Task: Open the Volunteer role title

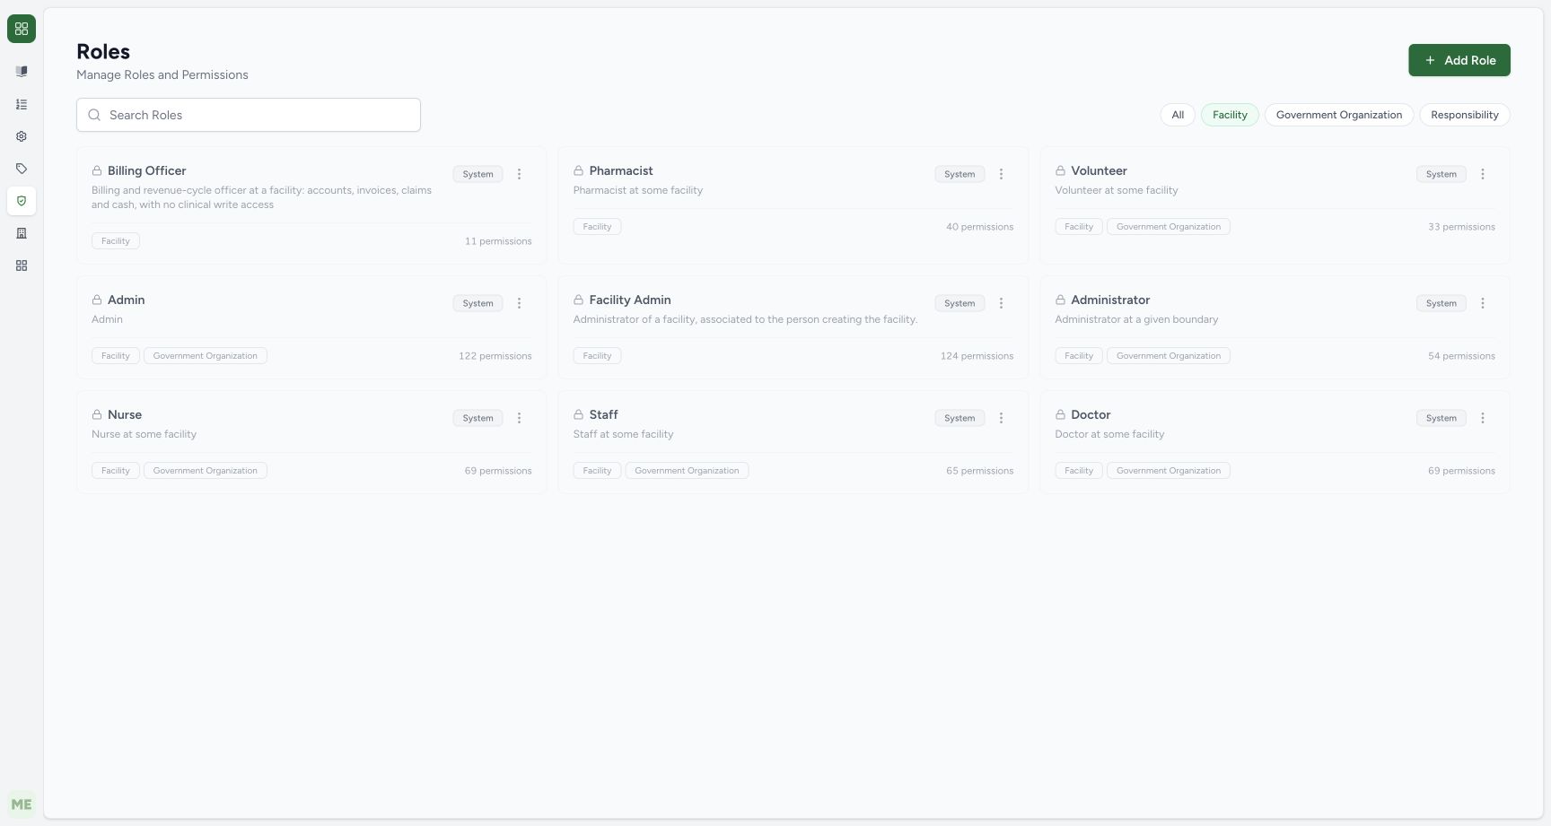Action: tap(1099, 170)
